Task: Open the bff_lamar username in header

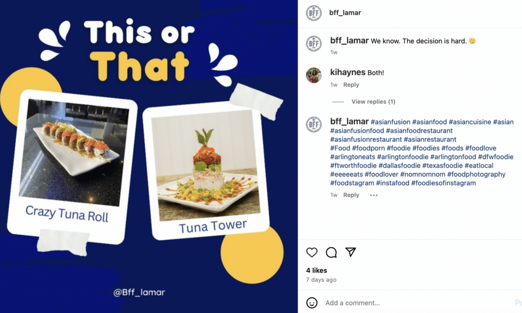Action: tap(345, 12)
